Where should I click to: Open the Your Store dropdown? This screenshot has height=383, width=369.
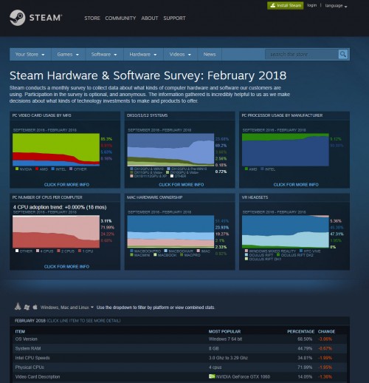(x=30, y=55)
